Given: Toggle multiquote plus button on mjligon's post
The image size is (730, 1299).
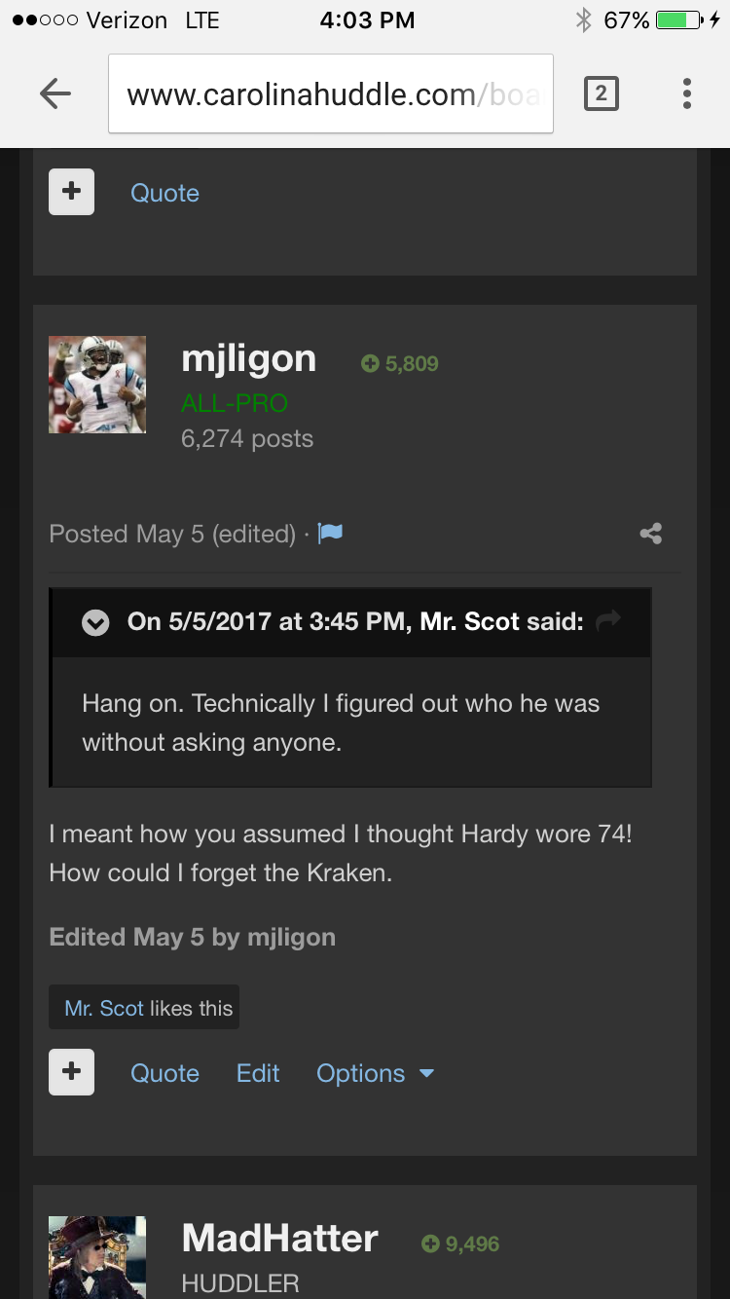Looking at the screenshot, I should (x=72, y=1072).
